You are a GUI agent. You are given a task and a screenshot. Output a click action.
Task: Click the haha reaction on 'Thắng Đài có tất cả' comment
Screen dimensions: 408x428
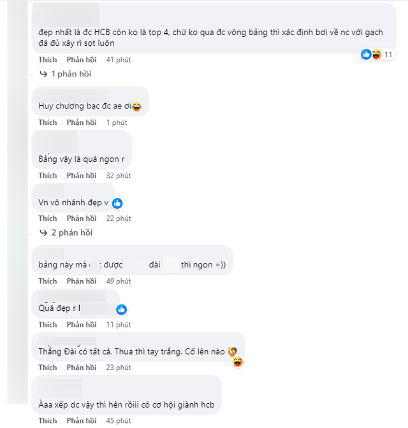tap(238, 362)
